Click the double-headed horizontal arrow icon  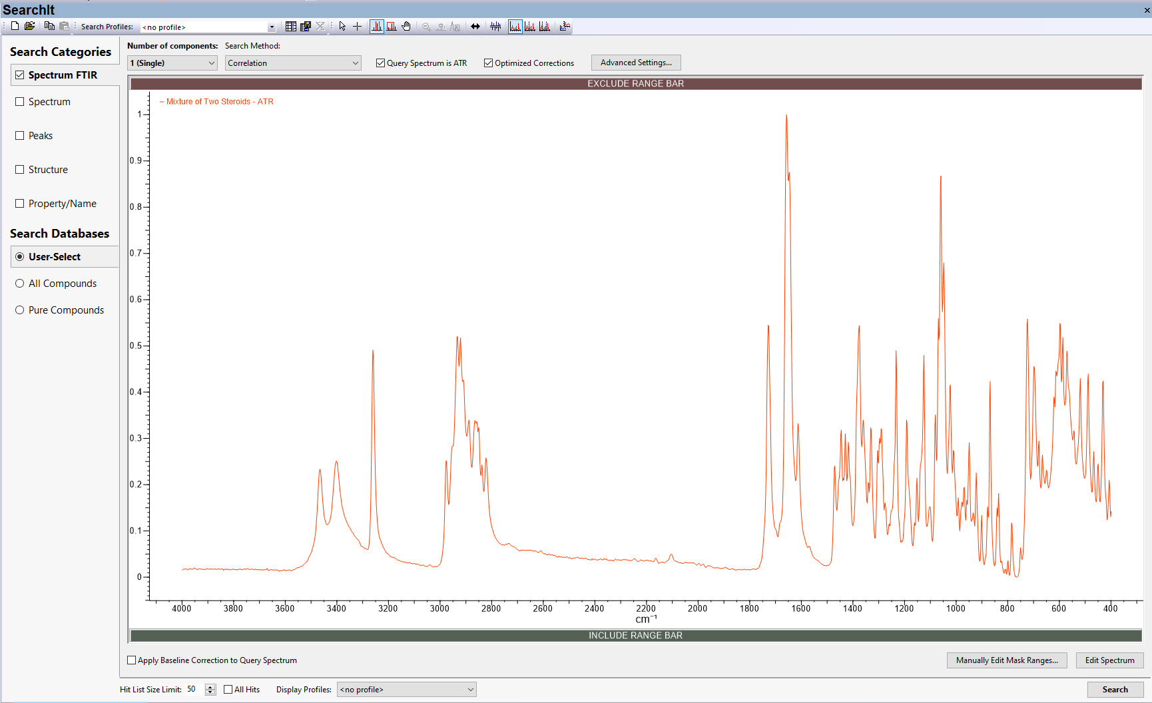point(475,27)
